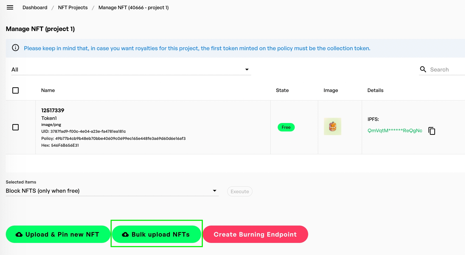Click the Execute button
465x255 pixels.
click(x=240, y=191)
